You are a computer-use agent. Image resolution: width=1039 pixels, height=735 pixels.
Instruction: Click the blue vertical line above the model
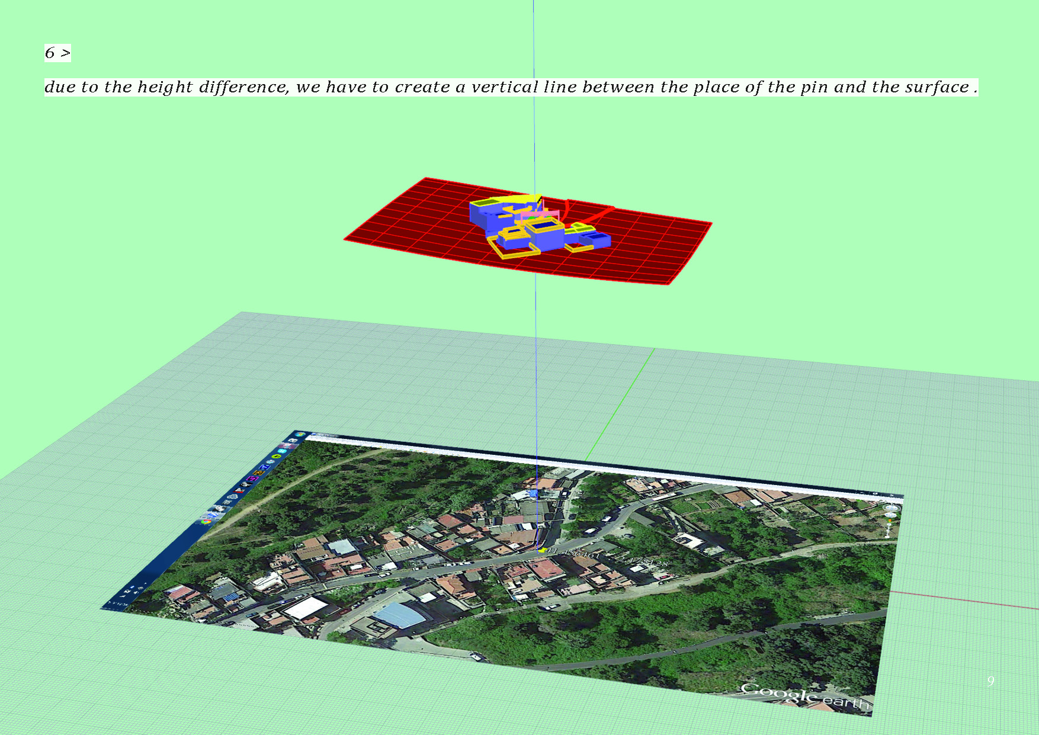coord(534,118)
